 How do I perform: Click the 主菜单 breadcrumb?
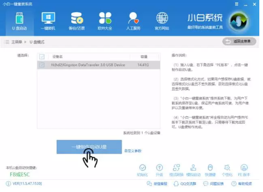[x=17, y=42]
